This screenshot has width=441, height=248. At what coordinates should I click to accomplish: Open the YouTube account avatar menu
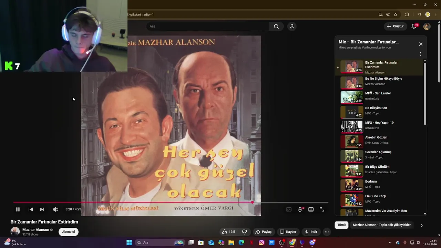427,27
